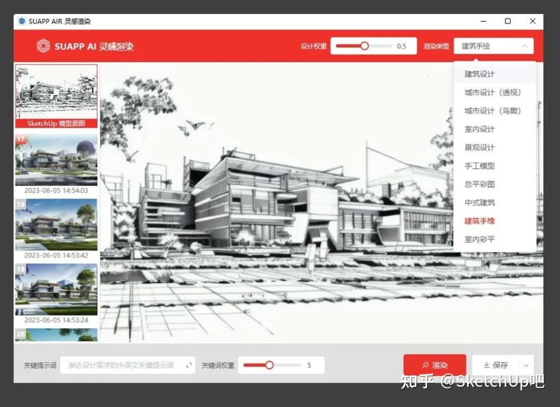This screenshot has width=560, height=407.
Task: Open render thumbnail number 19
Action: coord(56,289)
